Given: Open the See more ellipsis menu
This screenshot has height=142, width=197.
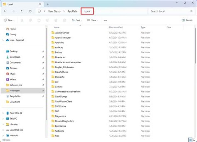Looking at the screenshot, I should click(106, 20).
